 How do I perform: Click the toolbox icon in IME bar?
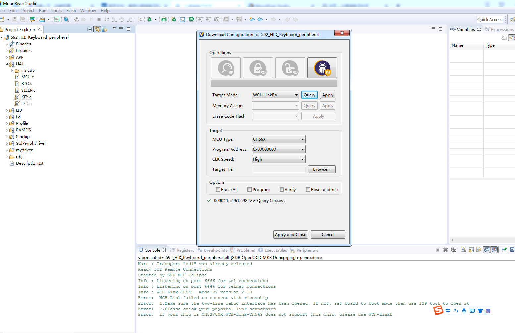tap(488, 310)
